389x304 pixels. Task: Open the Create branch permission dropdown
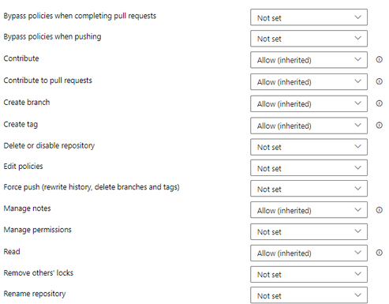pyautogui.click(x=309, y=103)
